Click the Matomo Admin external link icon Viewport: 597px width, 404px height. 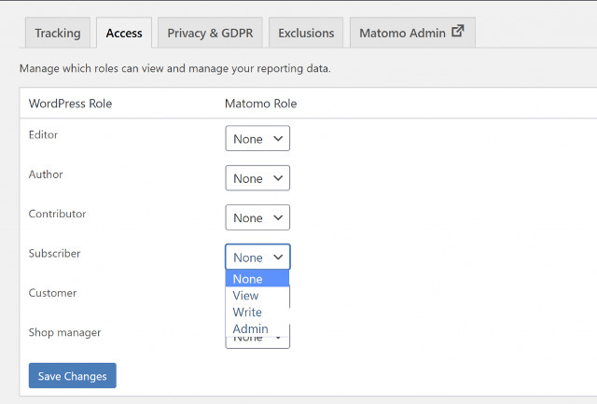coord(458,31)
